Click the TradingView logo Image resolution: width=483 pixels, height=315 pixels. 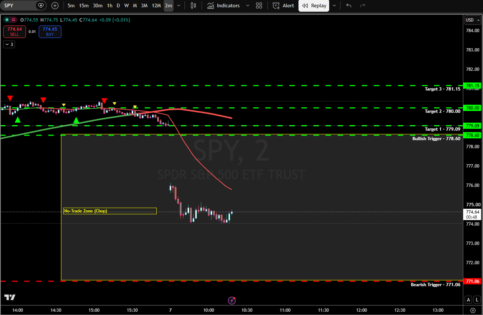point(10,297)
